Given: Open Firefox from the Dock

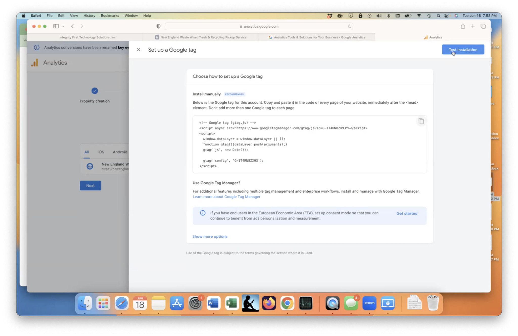Looking at the screenshot, I should (x=269, y=303).
